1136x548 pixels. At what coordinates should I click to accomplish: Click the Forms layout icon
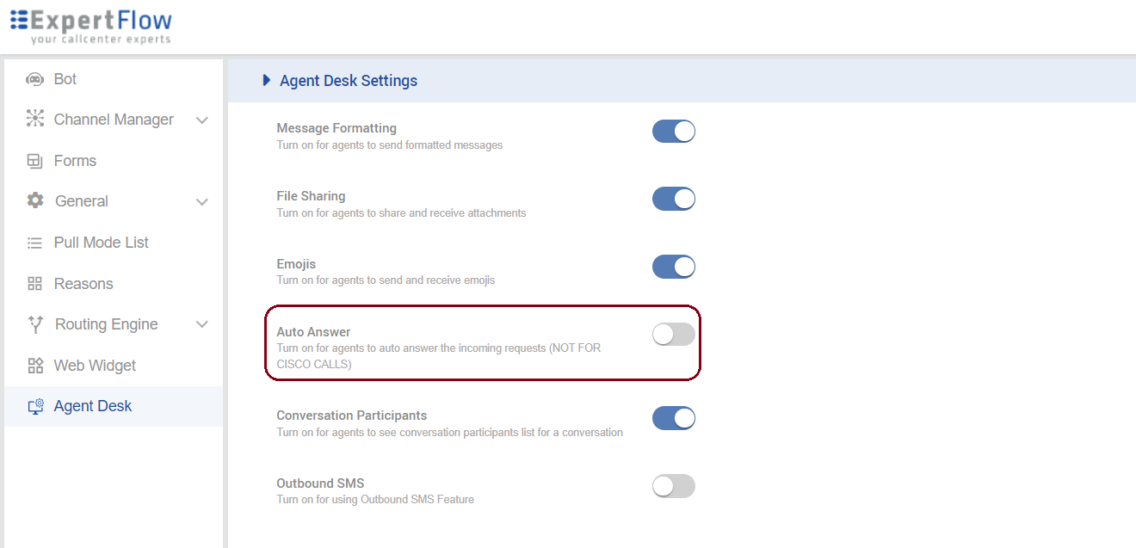point(34,161)
